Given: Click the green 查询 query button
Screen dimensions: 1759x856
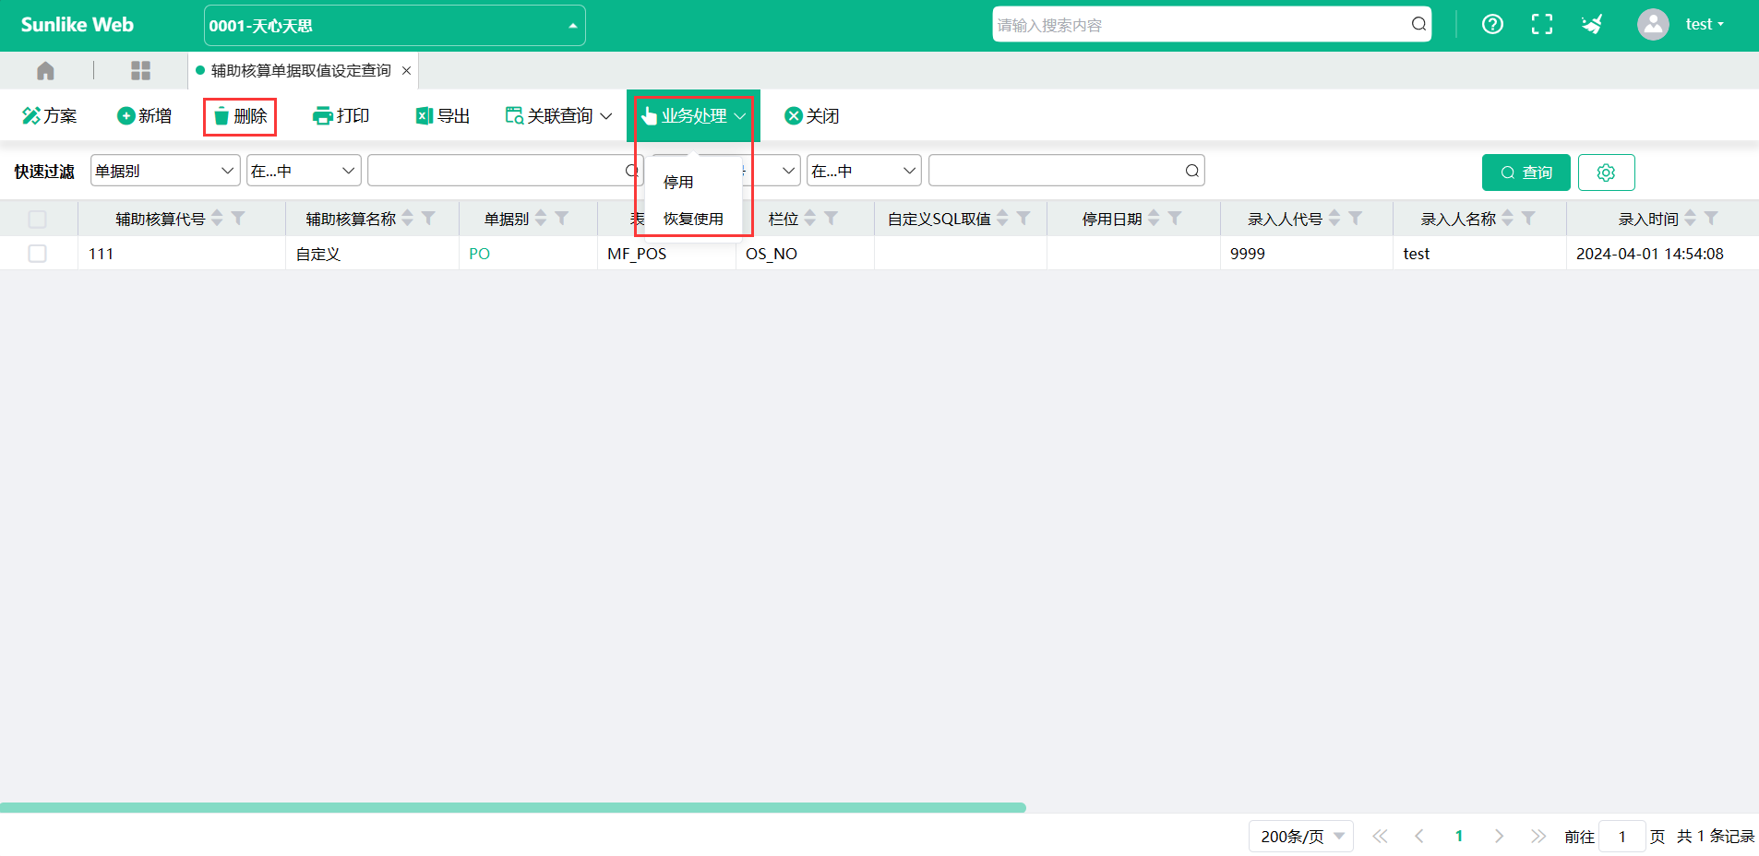Looking at the screenshot, I should (1526, 172).
